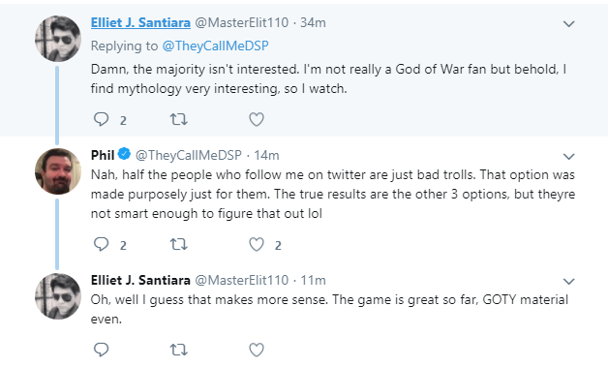The width and height of the screenshot is (608, 367).
Task: Click Phil's verified badge icon
Action: [124, 154]
